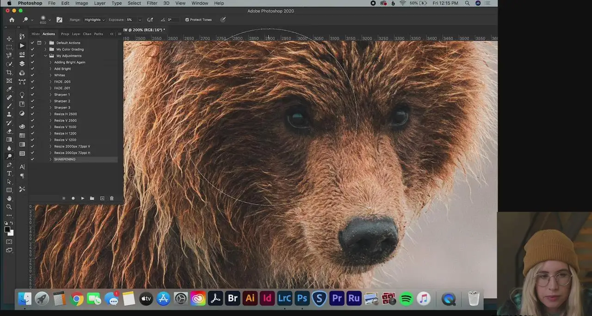Viewport: 592px width, 316px height.
Task: Click the Create new action icon
Action: (102, 198)
